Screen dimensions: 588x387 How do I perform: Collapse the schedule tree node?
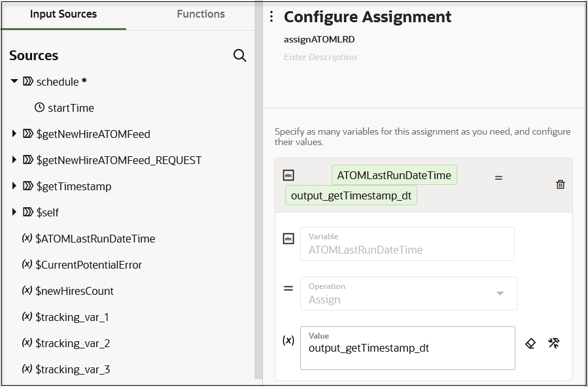14,82
